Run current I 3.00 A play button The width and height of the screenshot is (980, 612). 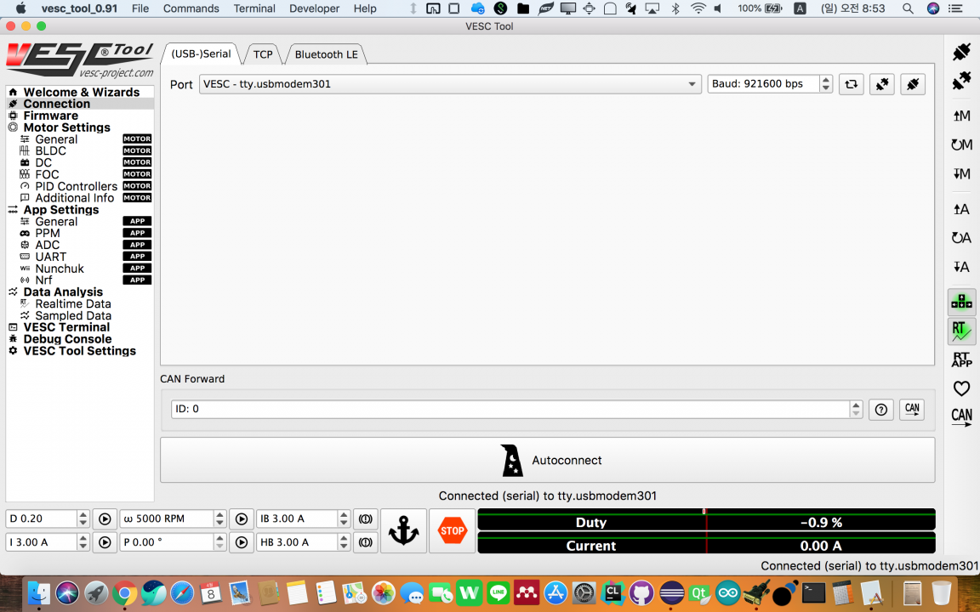(x=105, y=542)
